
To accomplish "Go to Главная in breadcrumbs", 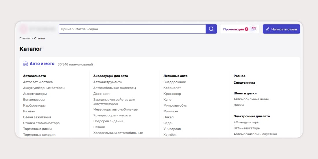I will 25,38.
